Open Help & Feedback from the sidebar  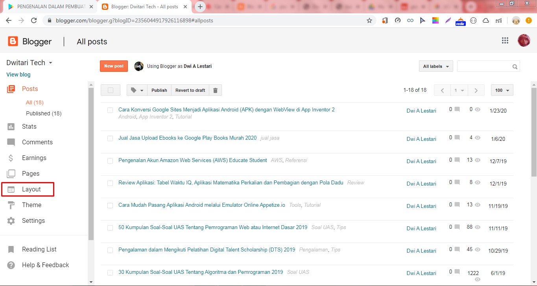pyautogui.click(x=45, y=265)
